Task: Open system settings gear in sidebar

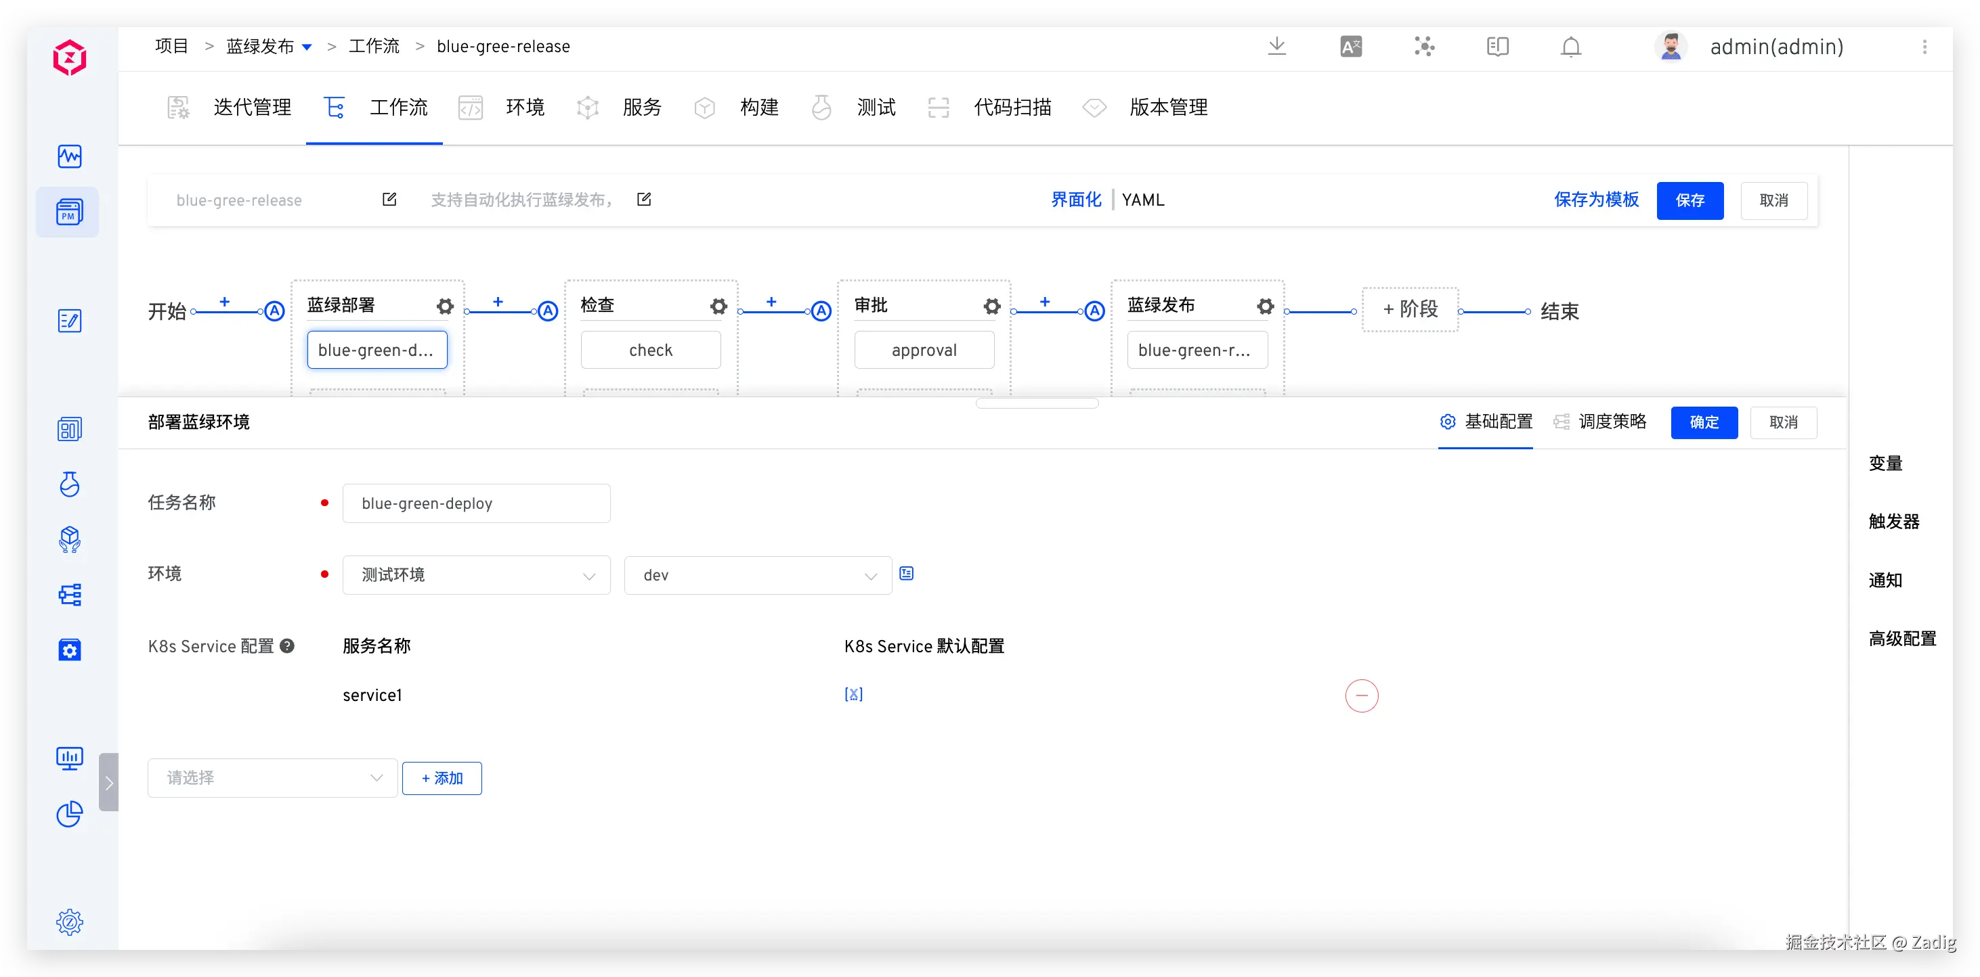Action: 69,922
